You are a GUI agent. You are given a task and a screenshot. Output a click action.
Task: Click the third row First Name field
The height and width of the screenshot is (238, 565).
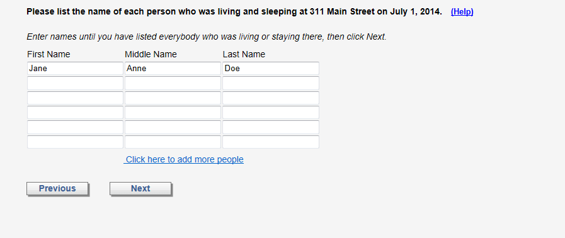(75, 98)
